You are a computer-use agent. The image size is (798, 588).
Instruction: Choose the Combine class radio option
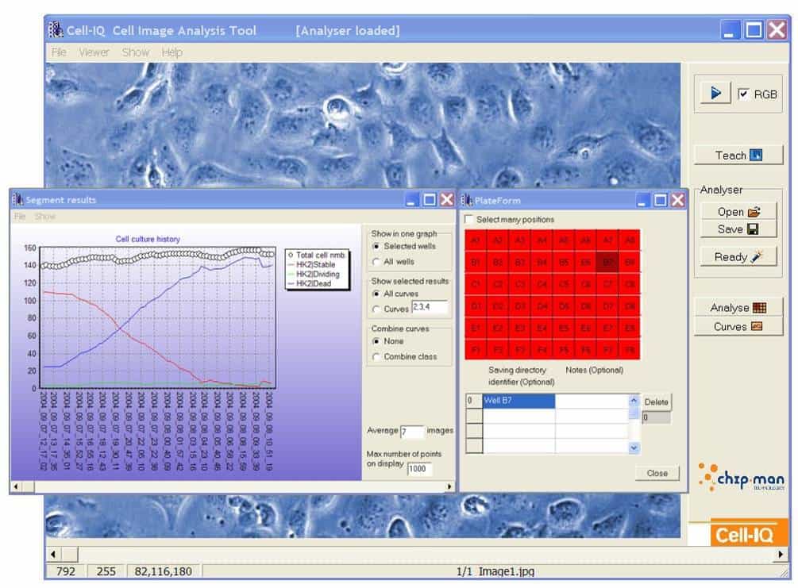[376, 357]
